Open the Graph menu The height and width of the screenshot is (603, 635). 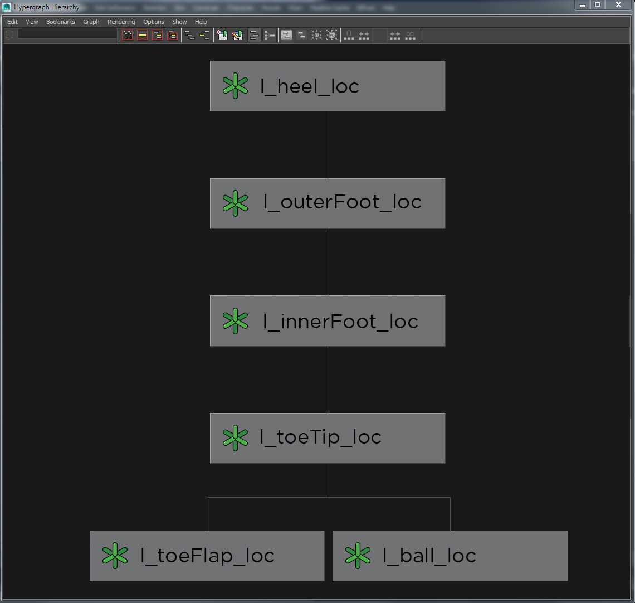point(91,22)
